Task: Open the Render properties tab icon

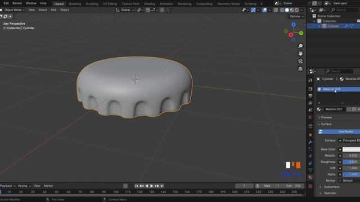Action: (x=310, y=89)
